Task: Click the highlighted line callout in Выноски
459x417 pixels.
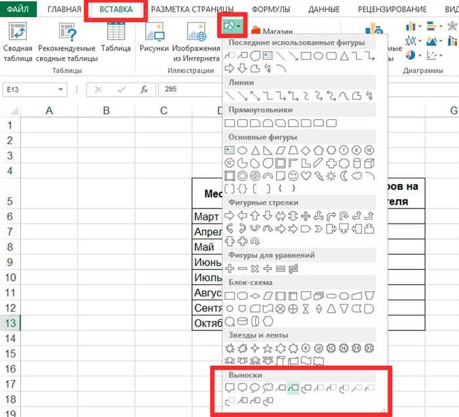Action: coord(293,388)
